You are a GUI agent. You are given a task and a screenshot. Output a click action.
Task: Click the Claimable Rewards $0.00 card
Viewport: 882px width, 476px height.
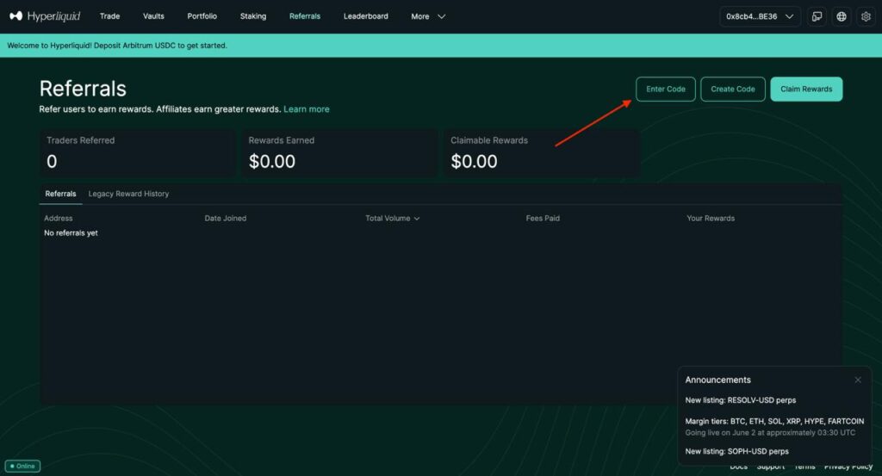[542, 153]
